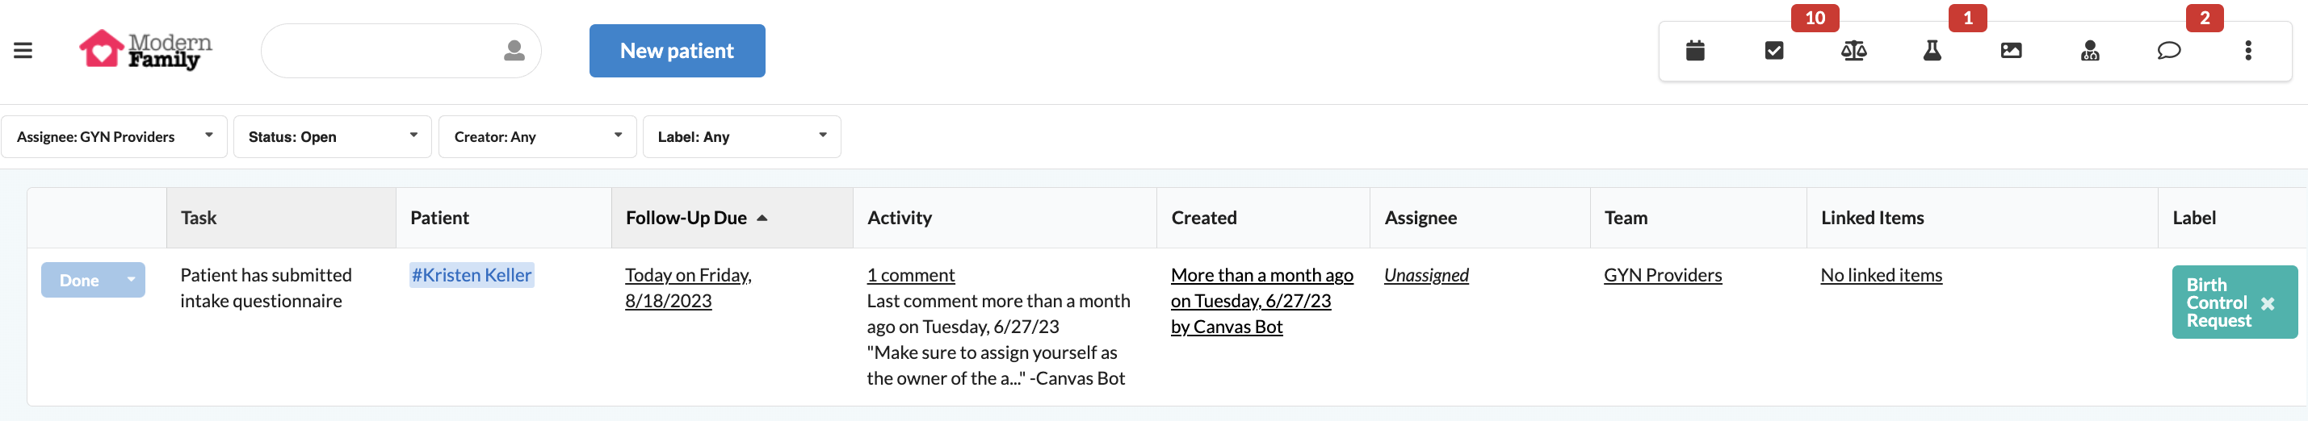Open the hamburger navigation menu
Screen dimensions: 2308x421
pos(23,50)
